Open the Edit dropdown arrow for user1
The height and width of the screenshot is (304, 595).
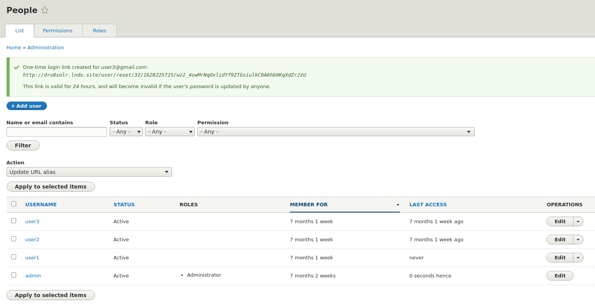578,257
